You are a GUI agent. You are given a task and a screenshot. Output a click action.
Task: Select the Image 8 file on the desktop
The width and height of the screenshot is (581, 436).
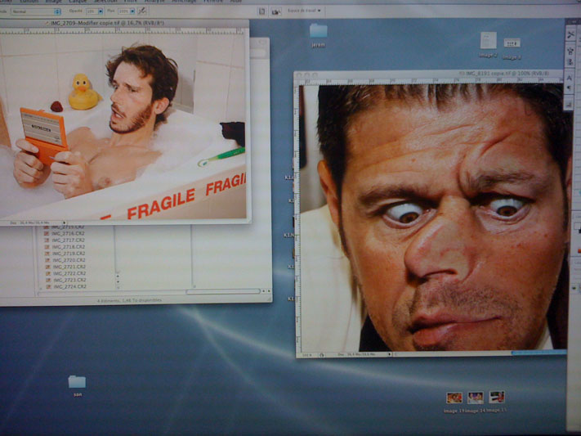point(512,48)
